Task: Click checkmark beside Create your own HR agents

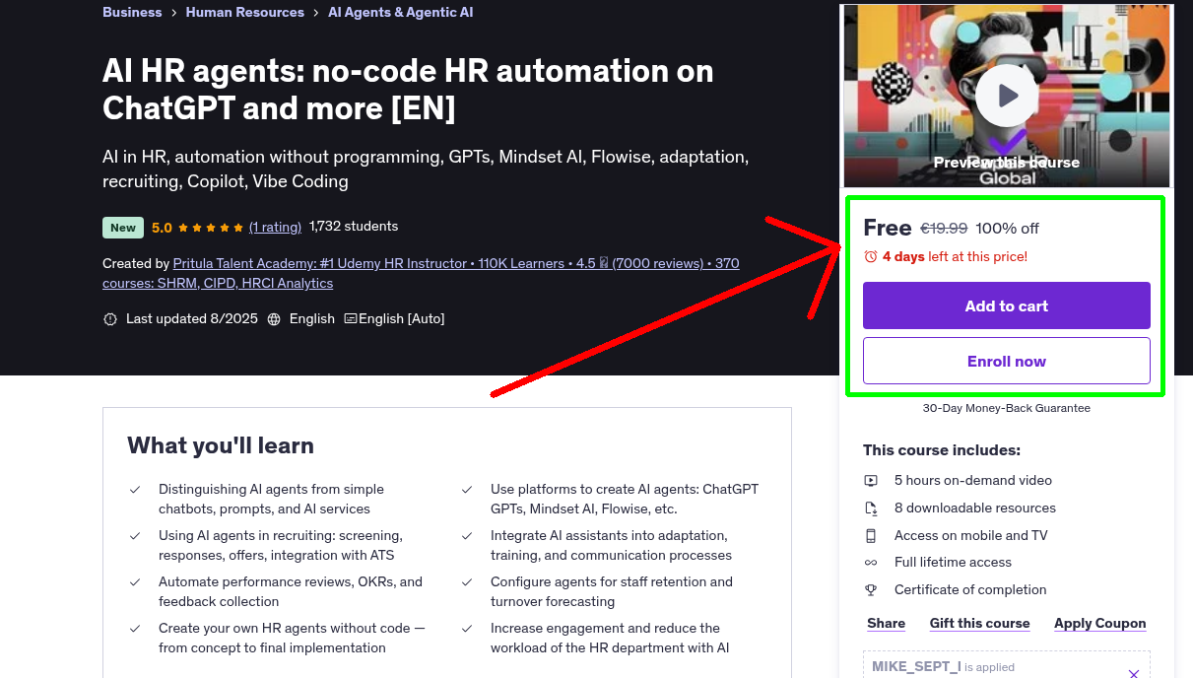Action: pos(135,628)
